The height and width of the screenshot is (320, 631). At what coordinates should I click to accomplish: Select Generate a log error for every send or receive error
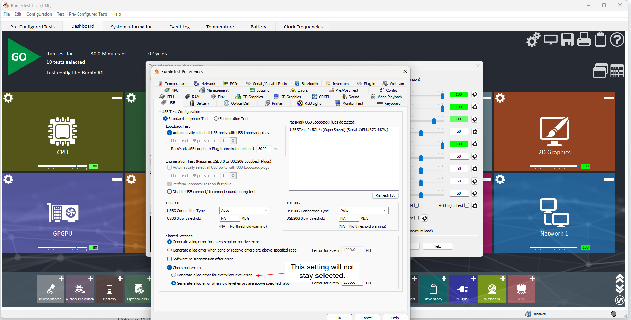(169, 242)
